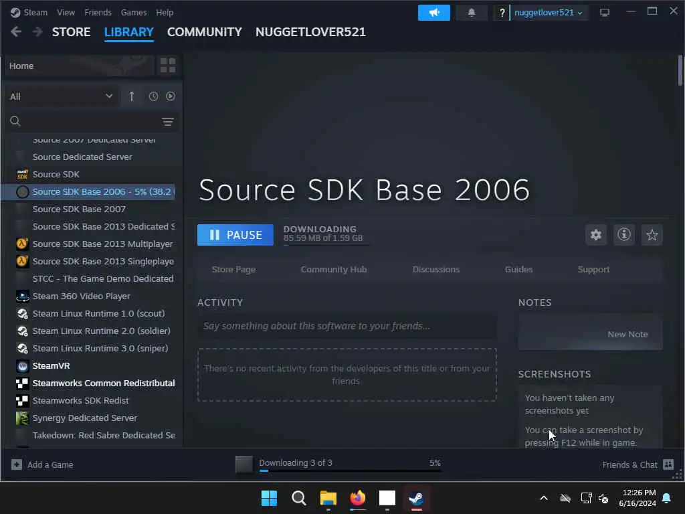Click the activity say something text box
Image resolution: width=685 pixels, height=514 pixels.
tap(347, 326)
